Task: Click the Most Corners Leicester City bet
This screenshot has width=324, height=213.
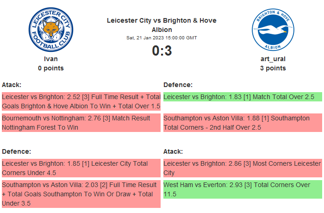Action: [243, 168]
